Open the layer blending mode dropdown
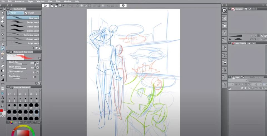This screenshot has width=267, height=136. 238,80
